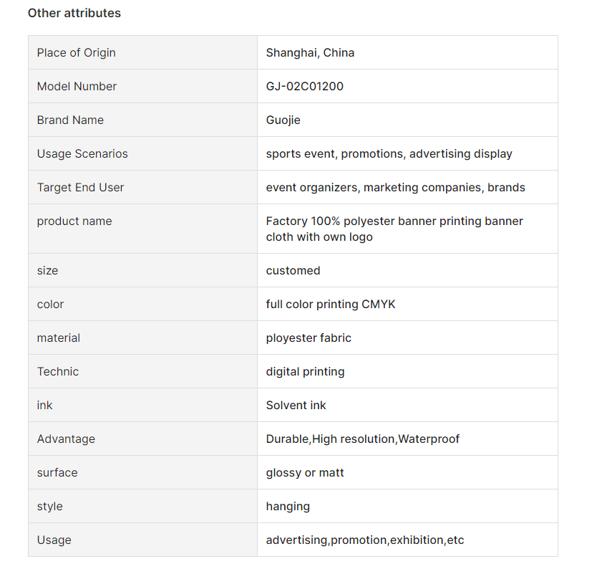This screenshot has height=569, width=602.
Task: Click the "Other attributes" heading
Action: 74,13
